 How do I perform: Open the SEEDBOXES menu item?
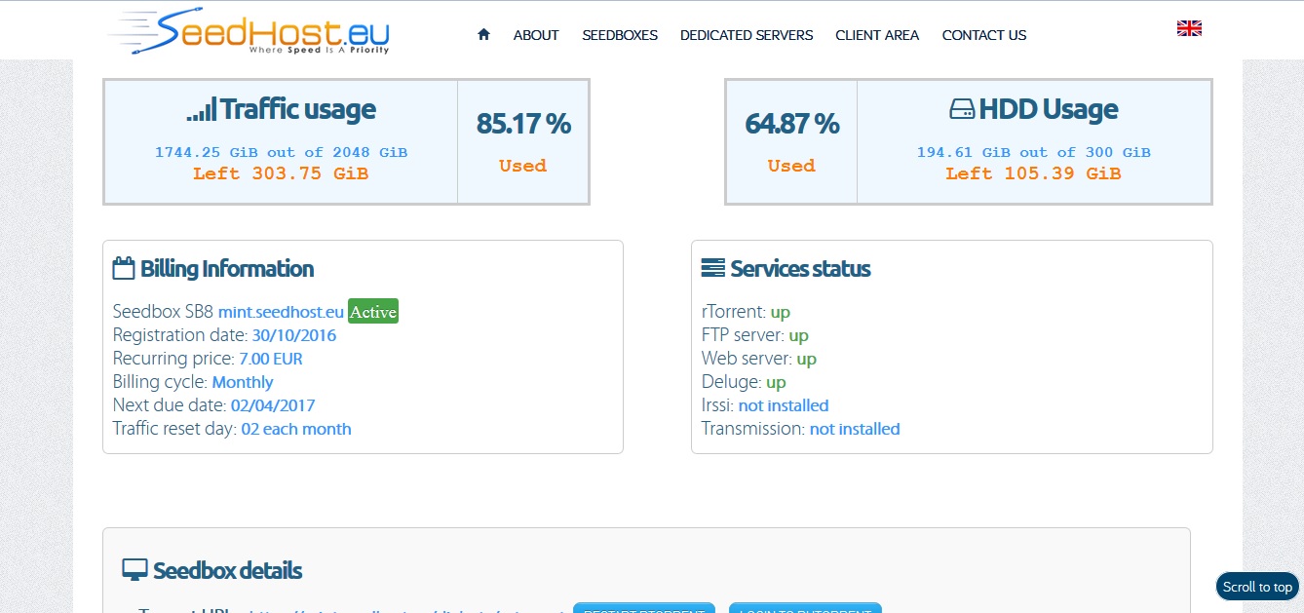[620, 35]
